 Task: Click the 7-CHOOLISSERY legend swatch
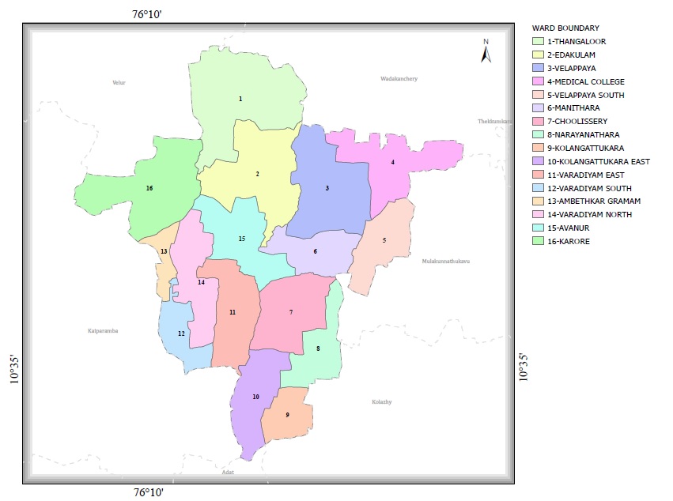pyautogui.click(x=538, y=121)
